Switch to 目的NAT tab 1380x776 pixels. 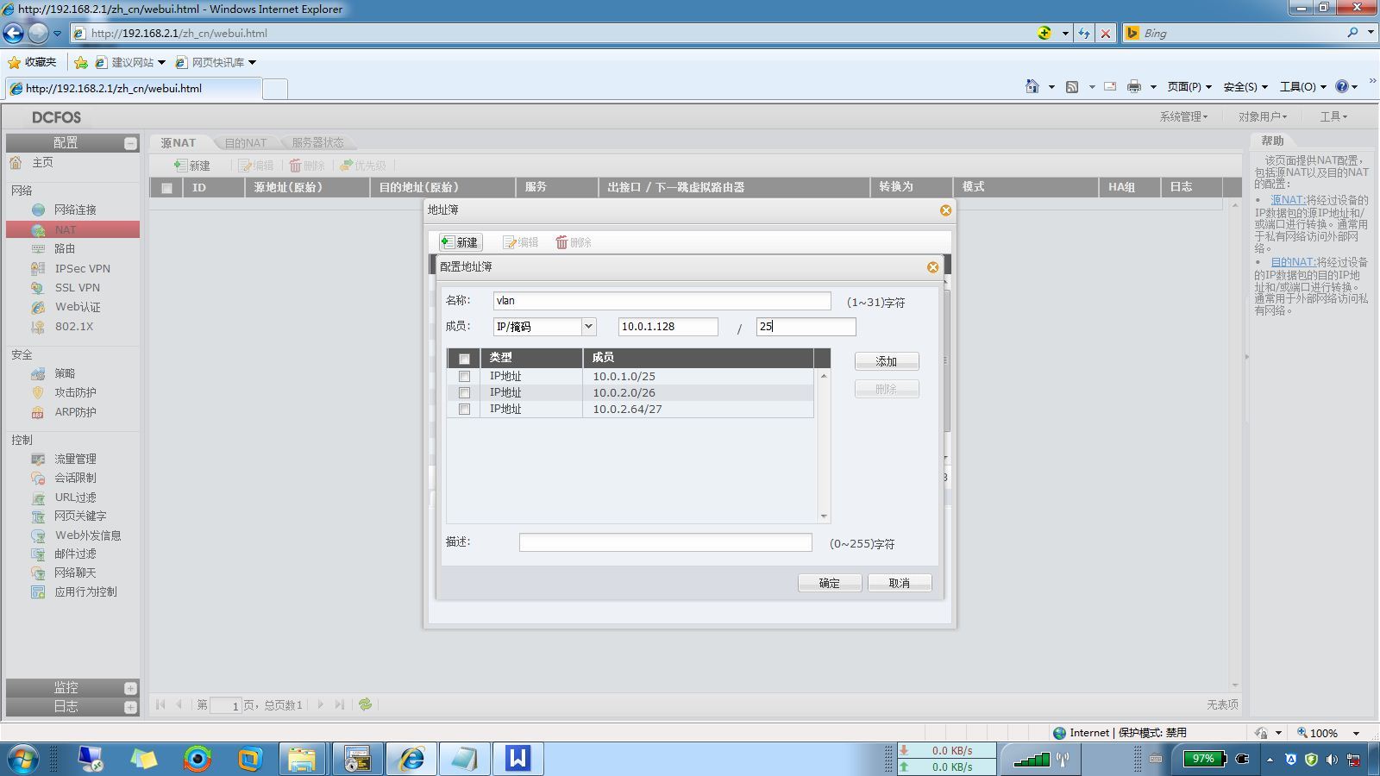coord(246,143)
